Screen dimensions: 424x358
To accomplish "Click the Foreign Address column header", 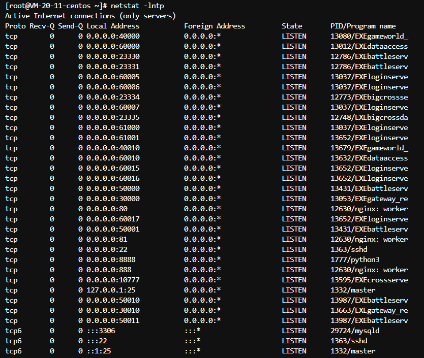I will [215, 26].
